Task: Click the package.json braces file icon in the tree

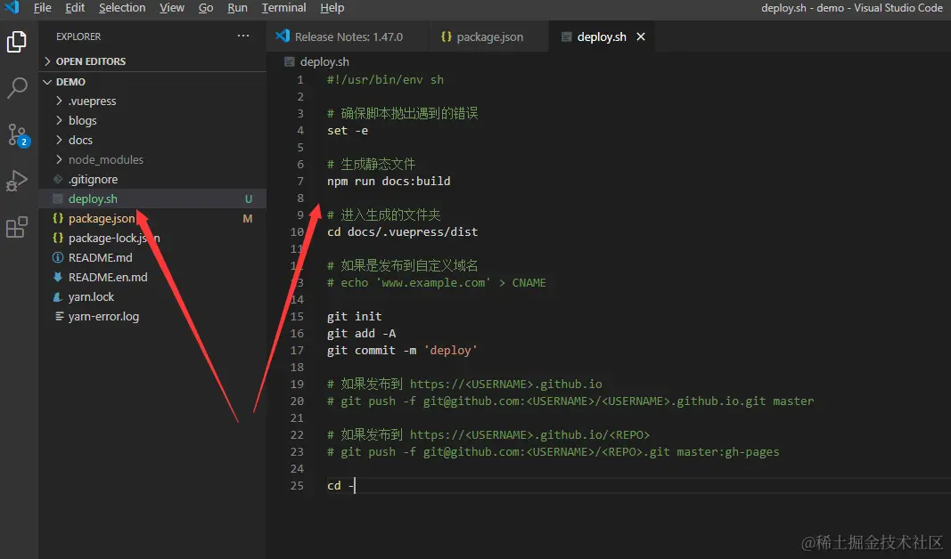Action: pyautogui.click(x=58, y=218)
